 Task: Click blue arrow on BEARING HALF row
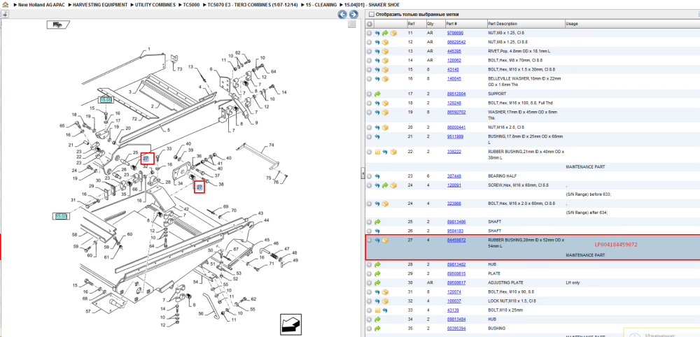pyautogui.click(x=377, y=176)
